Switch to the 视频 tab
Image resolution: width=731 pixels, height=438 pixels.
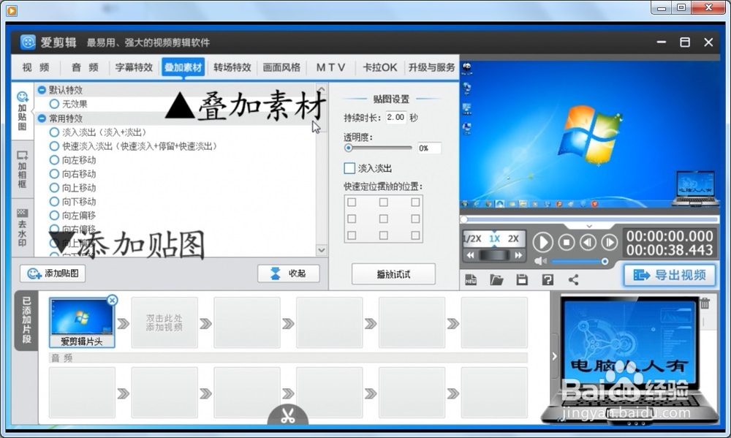pos(36,67)
